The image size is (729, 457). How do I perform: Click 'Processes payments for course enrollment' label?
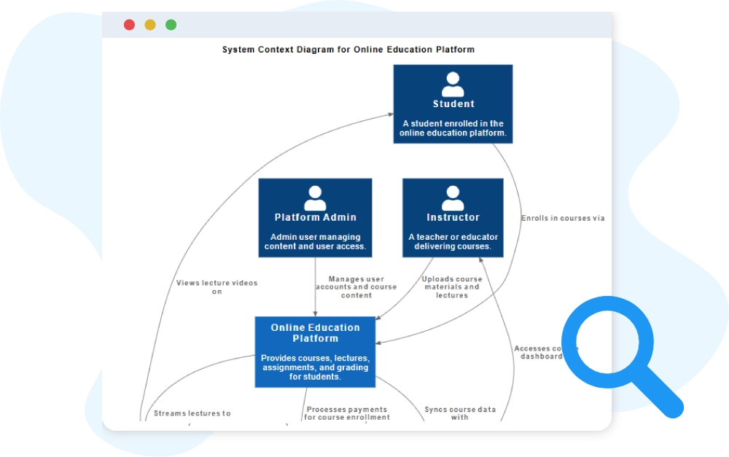(347, 413)
